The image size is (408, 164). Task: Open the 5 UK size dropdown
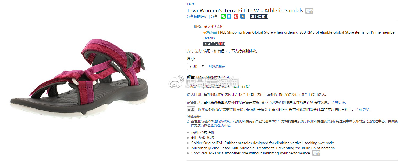196,66
